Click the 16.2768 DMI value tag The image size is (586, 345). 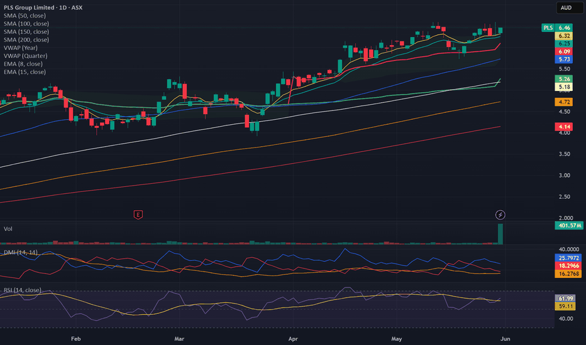click(568, 273)
